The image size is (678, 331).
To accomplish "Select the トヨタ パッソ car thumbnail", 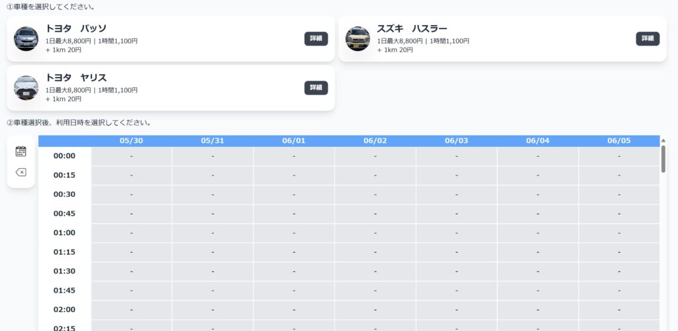I will 26,39.
